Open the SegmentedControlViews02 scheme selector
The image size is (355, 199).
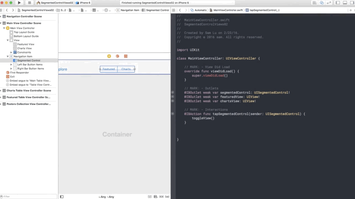coord(54,3)
